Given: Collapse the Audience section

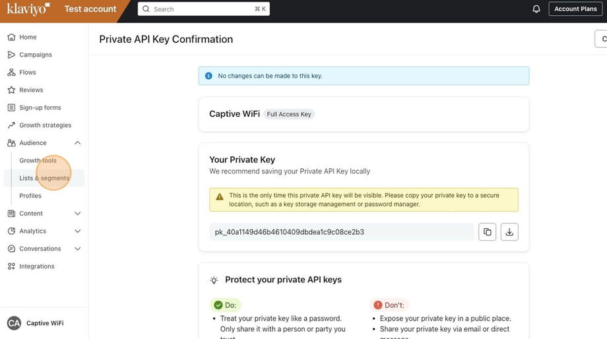Looking at the screenshot, I should pyautogui.click(x=77, y=143).
